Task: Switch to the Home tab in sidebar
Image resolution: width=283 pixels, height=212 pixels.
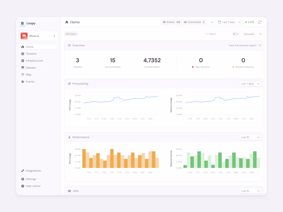Action: click(23, 47)
